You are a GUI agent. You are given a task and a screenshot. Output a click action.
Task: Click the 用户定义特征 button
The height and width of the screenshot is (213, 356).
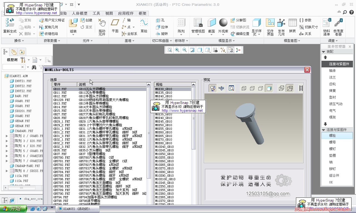(x=52, y=20)
